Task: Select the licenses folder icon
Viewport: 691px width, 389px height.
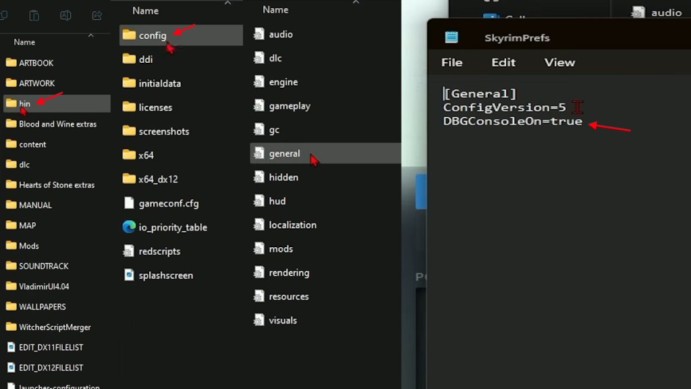Action: point(129,107)
